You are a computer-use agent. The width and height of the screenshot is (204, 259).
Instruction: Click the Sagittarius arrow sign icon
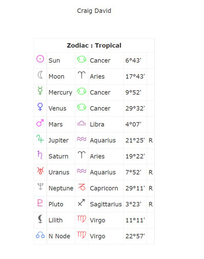[81, 203]
